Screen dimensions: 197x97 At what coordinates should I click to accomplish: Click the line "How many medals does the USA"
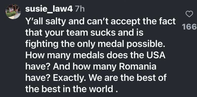(95, 55)
